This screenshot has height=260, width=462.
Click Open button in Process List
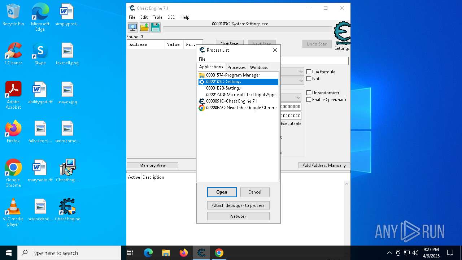click(x=222, y=192)
